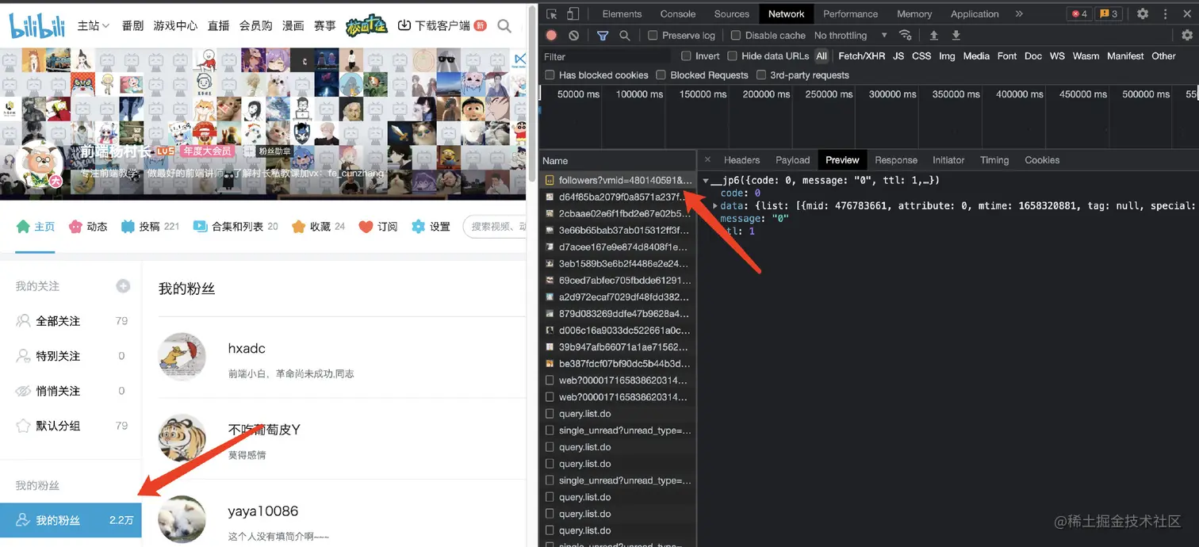
Task: Open the 投稿 tab
Action: pyautogui.click(x=150, y=227)
